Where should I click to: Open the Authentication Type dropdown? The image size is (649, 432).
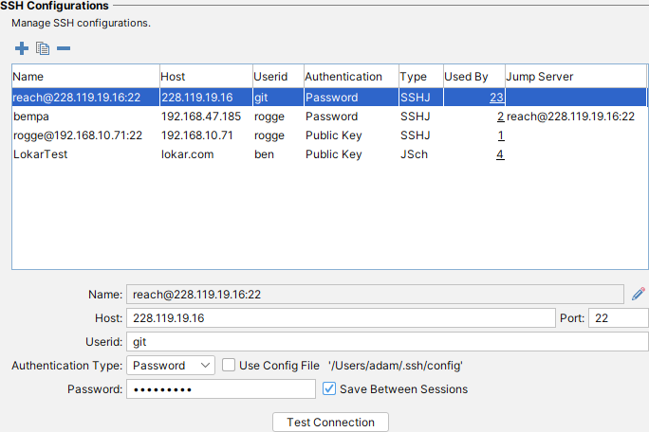(x=171, y=365)
